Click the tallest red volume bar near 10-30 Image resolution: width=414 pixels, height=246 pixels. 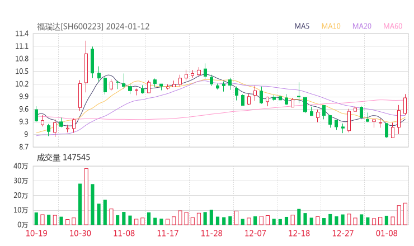point(86,197)
